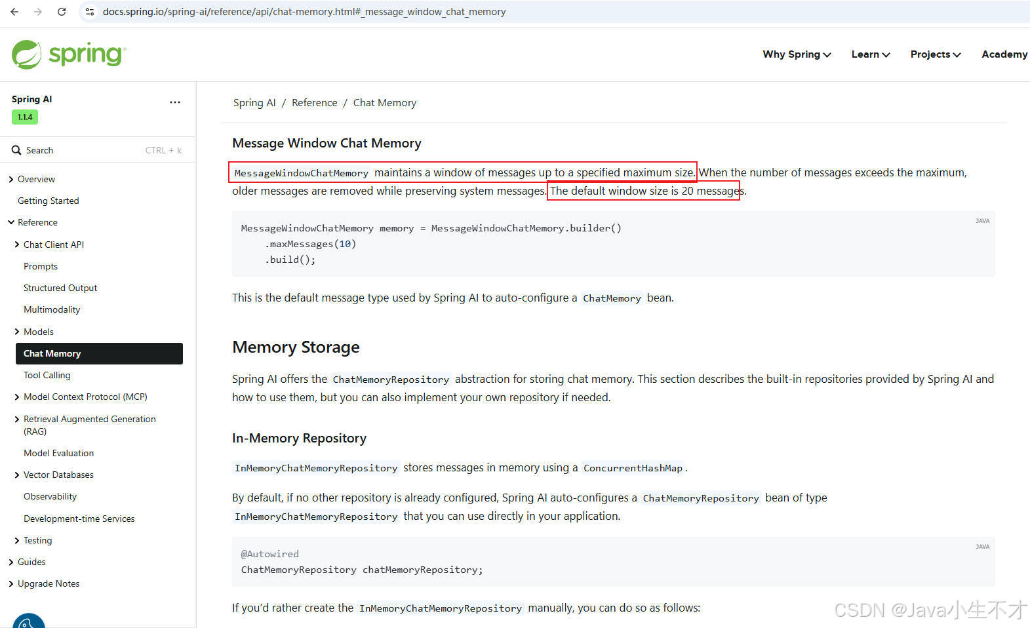
Task: Go back with browser back arrow
Action: tap(14, 12)
